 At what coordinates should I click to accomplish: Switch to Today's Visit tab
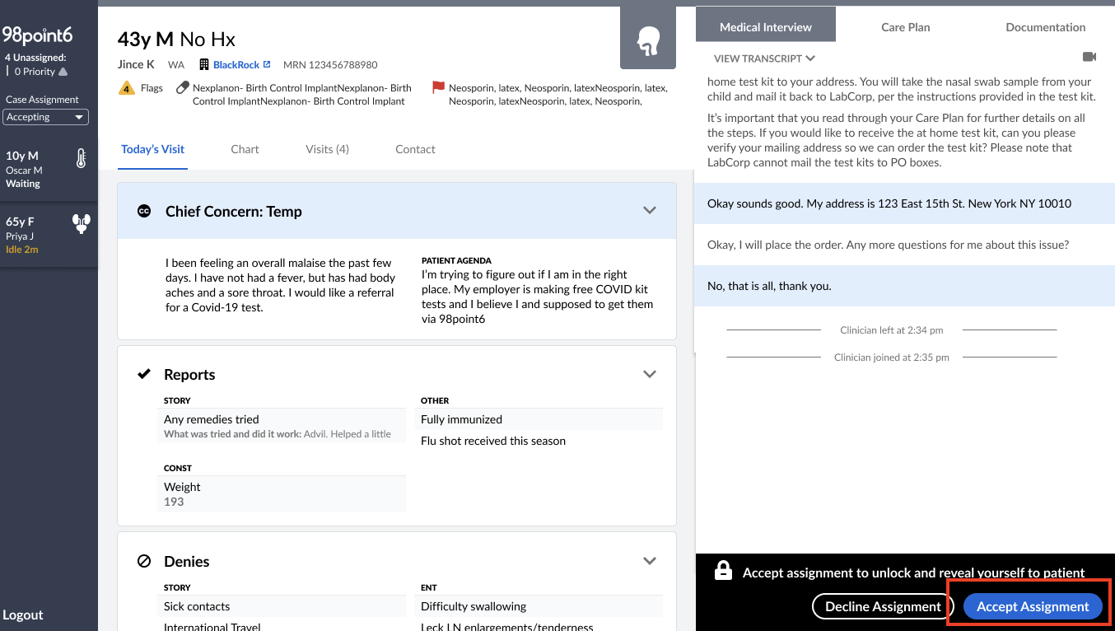[x=152, y=149]
